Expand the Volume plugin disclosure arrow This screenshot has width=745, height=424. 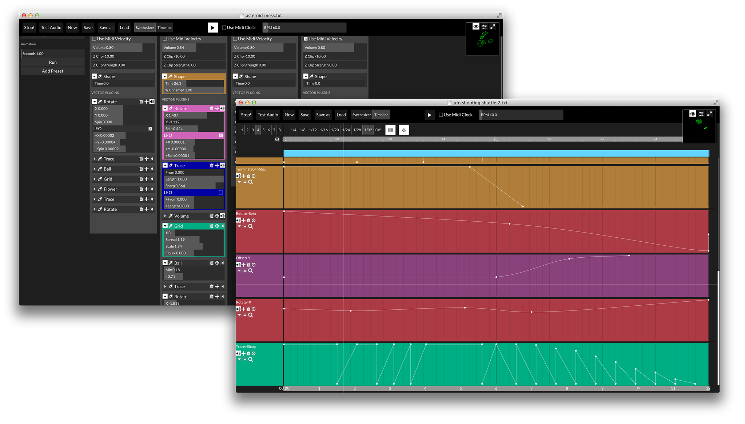tap(165, 216)
